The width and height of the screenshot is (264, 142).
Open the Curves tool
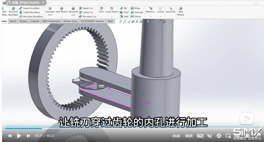coord(160,10)
